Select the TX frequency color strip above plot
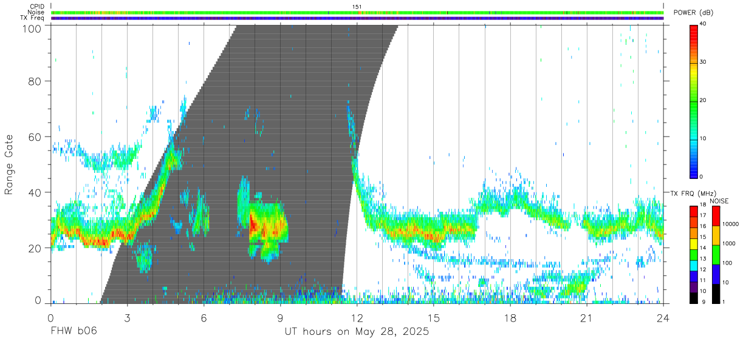The image size is (746, 344). 357,18
